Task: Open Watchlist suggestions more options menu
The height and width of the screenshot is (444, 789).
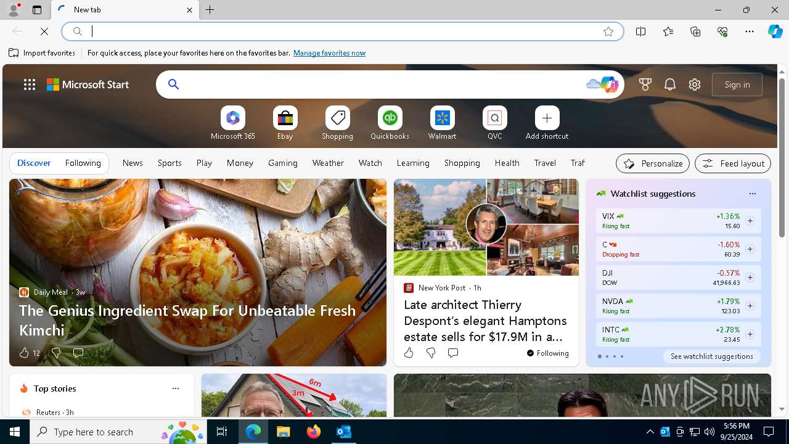Action: pyautogui.click(x=753, y=194)
